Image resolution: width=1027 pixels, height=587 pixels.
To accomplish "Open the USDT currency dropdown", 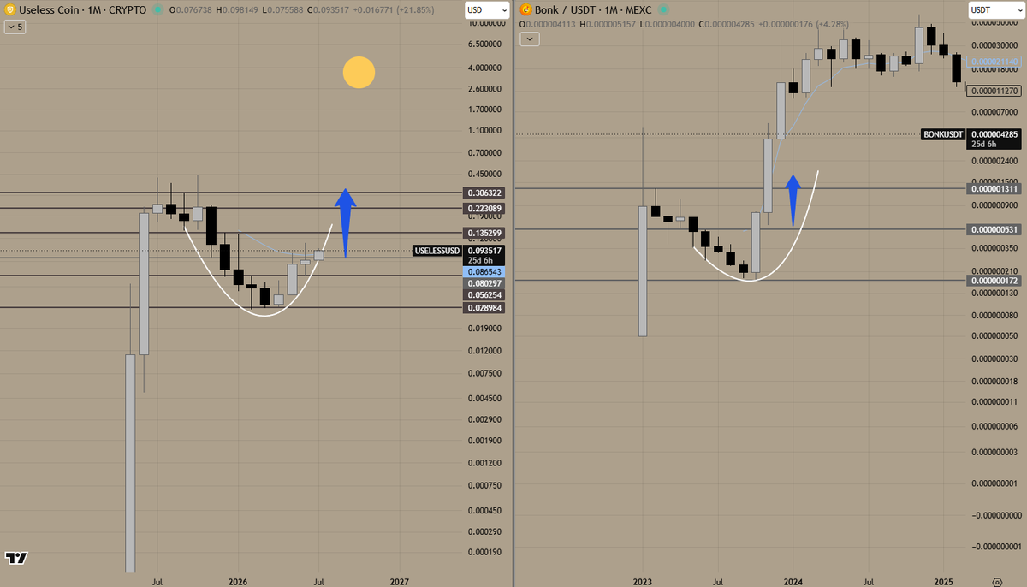I will (x=995, y=9).
